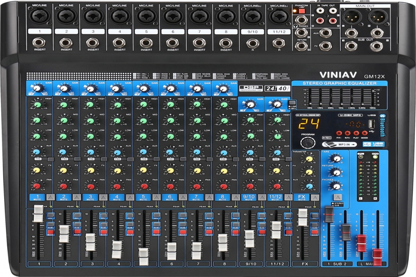The image size is (416, 277).
Task: Toggle the PHANTOM +48V power switch
Action: tap(302, 11)
